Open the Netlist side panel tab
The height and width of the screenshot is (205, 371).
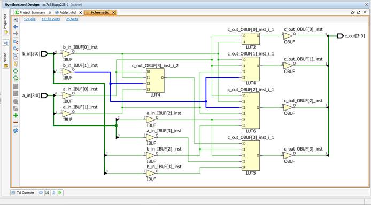5,60
